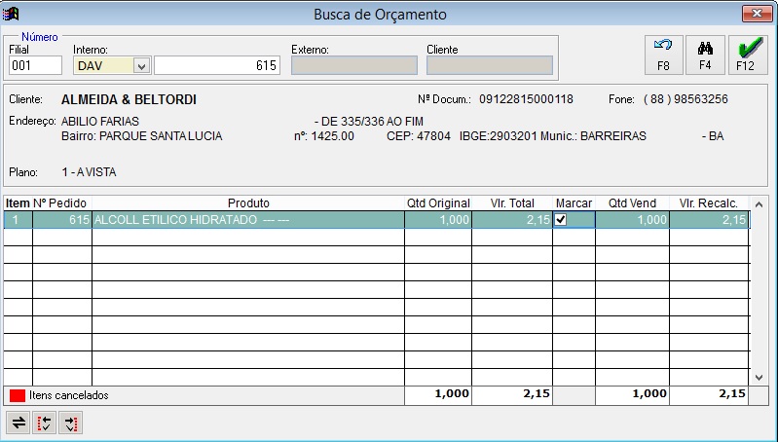Close the Busca de Orçamento window
This screenshot has height=442, width=778.
point(758,14)
